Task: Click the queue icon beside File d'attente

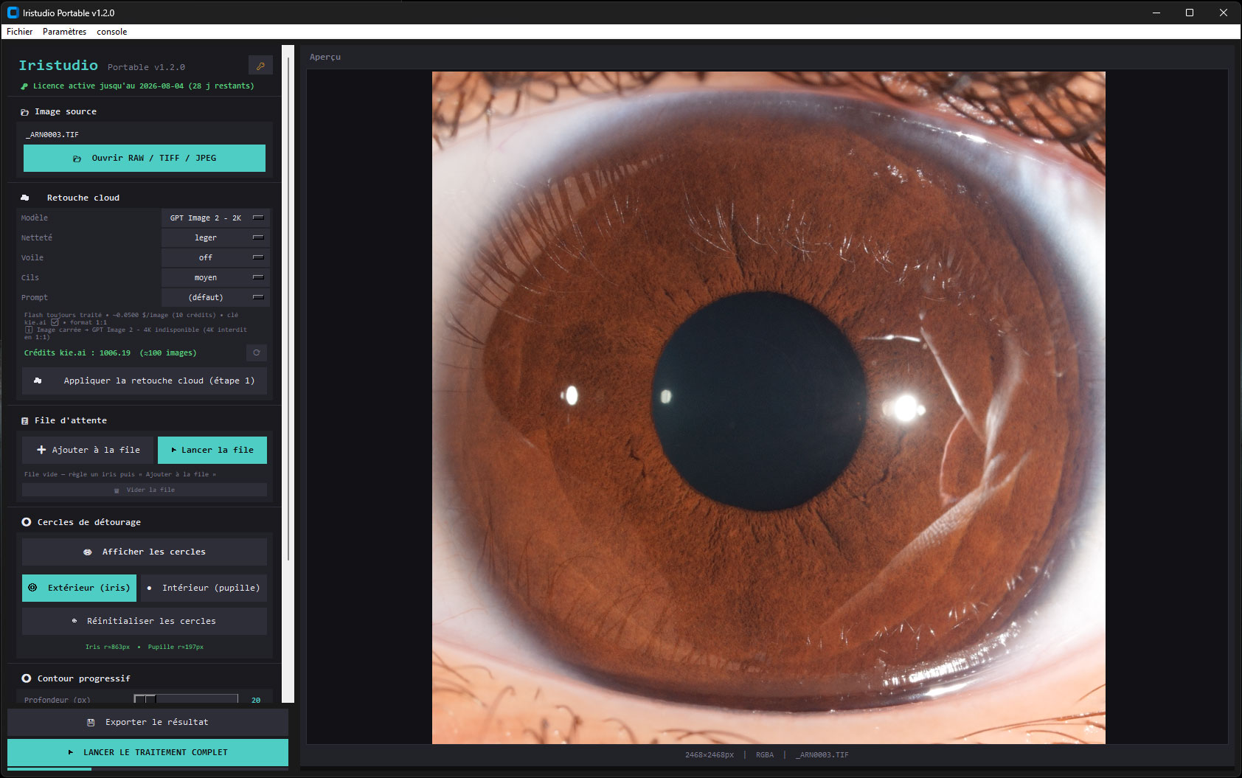Action: click(x=25, y=420)
